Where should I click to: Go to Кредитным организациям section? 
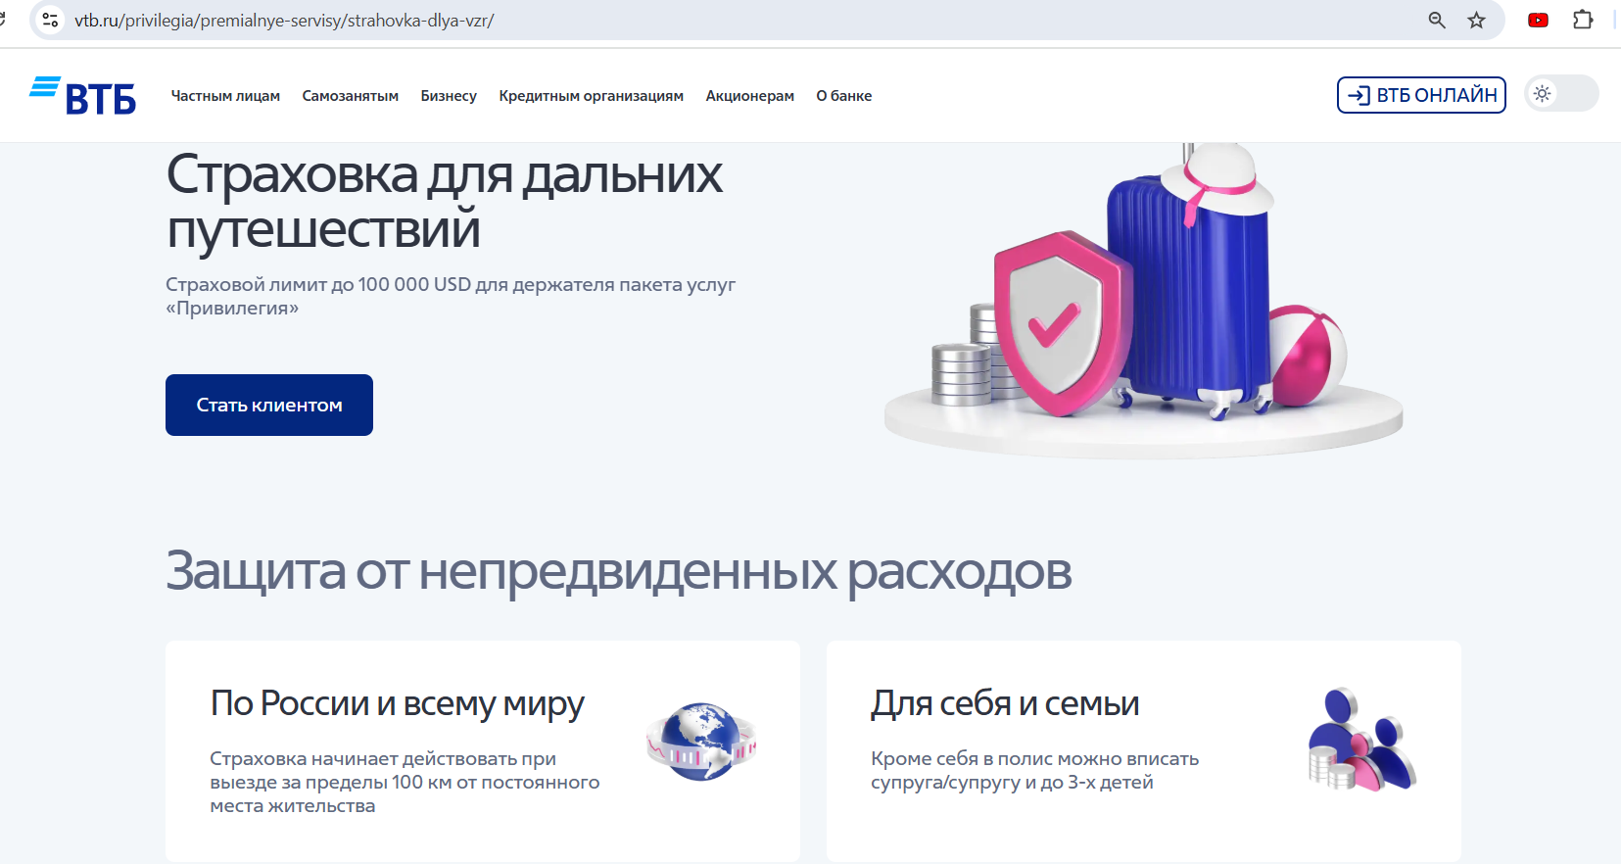591,96
